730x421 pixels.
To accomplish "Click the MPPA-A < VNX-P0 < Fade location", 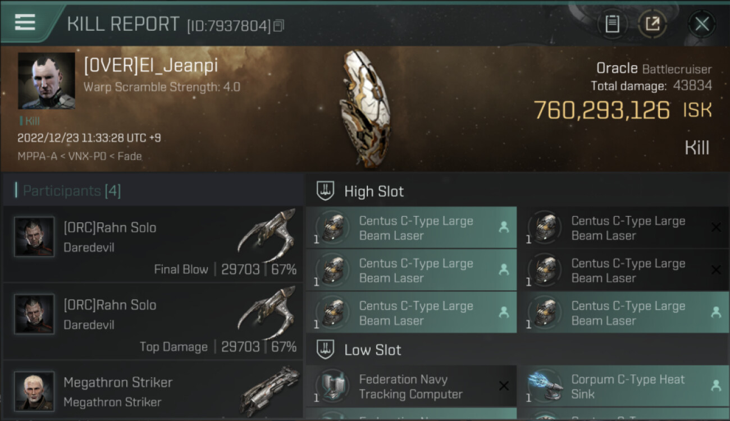I will (80, 157).
